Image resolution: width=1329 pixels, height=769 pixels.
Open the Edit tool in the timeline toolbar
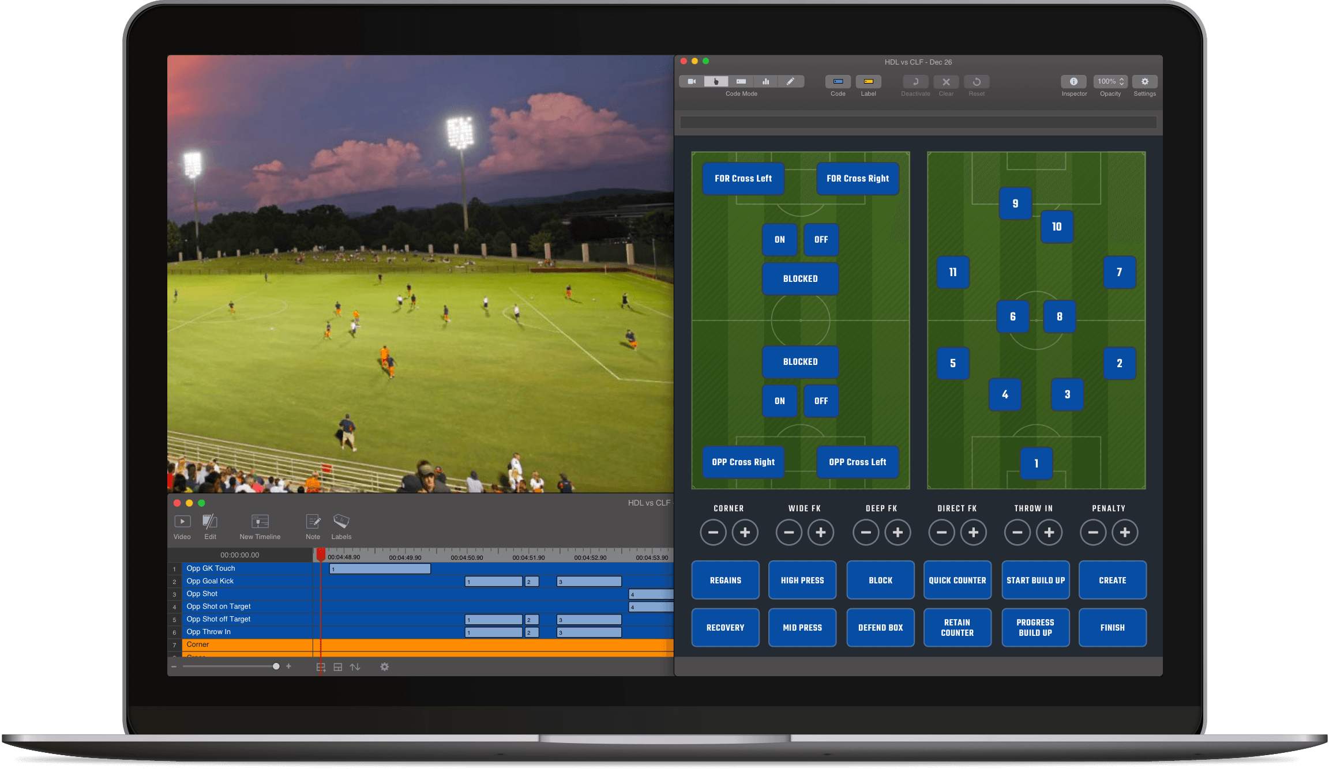(x=210, y=522)
